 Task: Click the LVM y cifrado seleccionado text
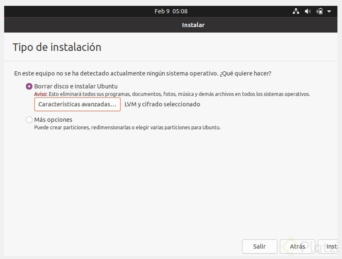pos(162,104)
